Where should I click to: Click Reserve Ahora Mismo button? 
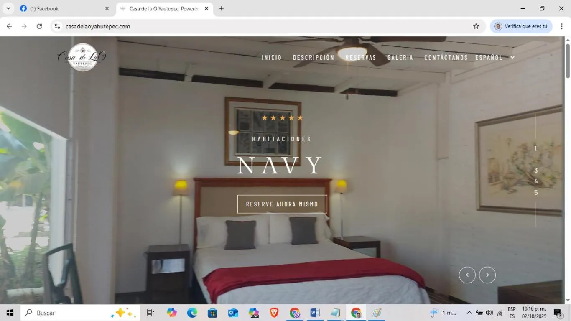[x=282, y=204]
